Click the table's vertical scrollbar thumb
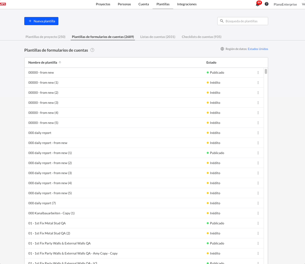Viewport: 305px width, 264px height. (266, 71)
